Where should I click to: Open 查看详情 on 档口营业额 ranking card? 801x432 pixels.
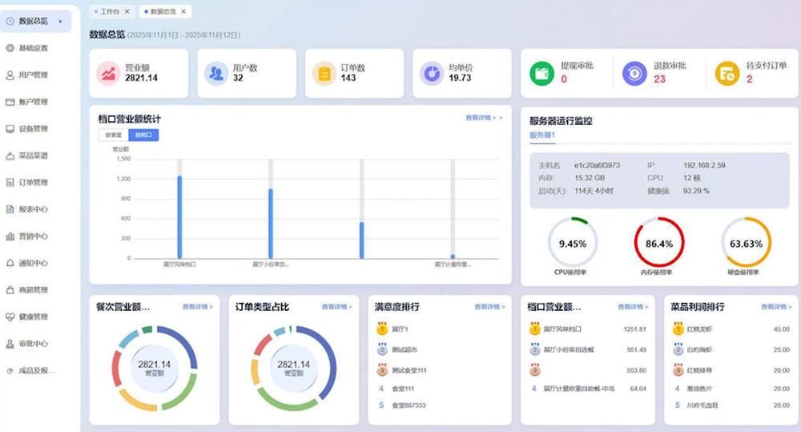(x=633, y=307)
